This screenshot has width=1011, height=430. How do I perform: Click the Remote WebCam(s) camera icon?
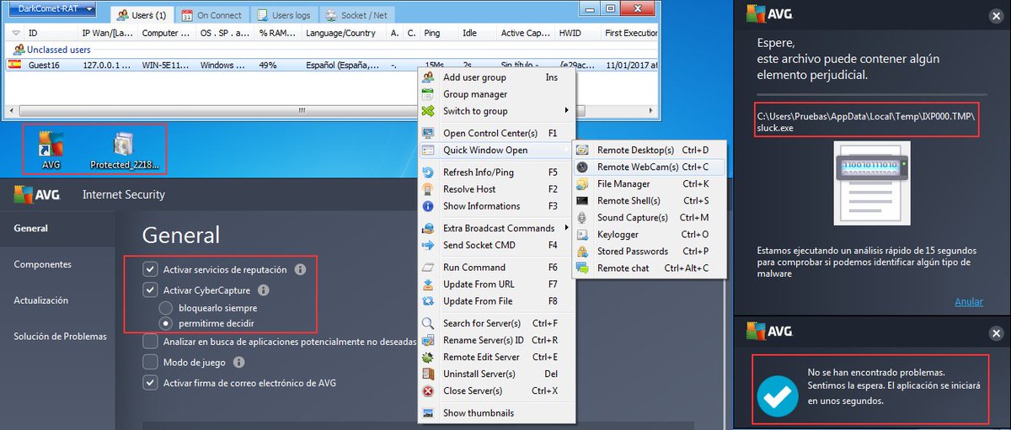581,167
